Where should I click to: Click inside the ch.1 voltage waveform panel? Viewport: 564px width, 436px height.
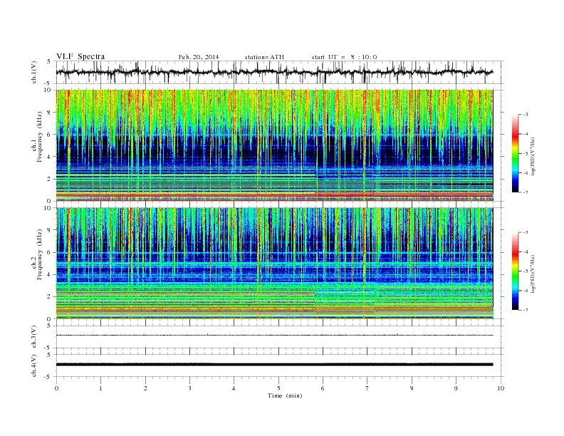(x=280, y=72)
